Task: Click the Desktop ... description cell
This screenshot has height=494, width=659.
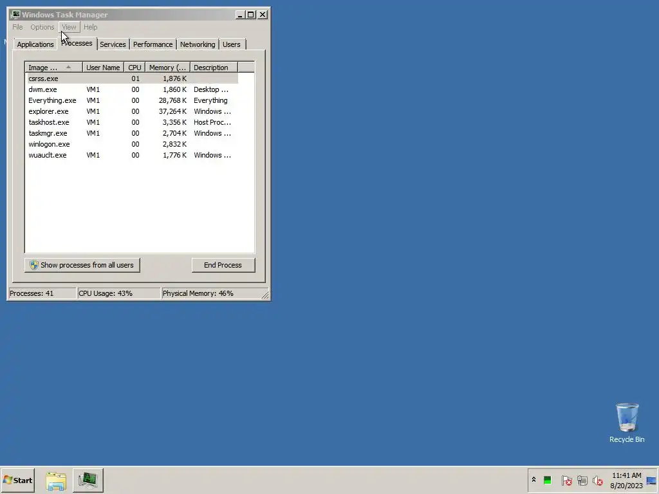Action: [x=211, y=89]
